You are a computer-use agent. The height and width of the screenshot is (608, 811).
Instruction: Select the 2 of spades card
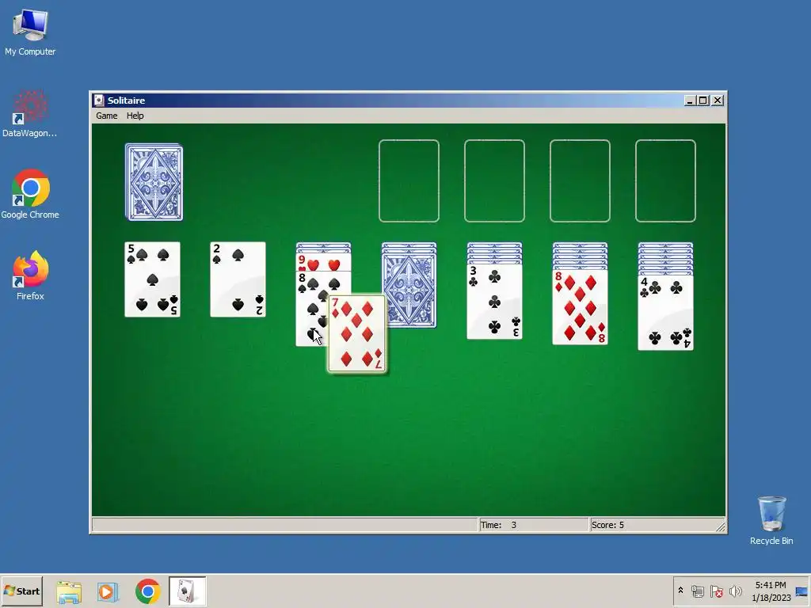(238, 279)
